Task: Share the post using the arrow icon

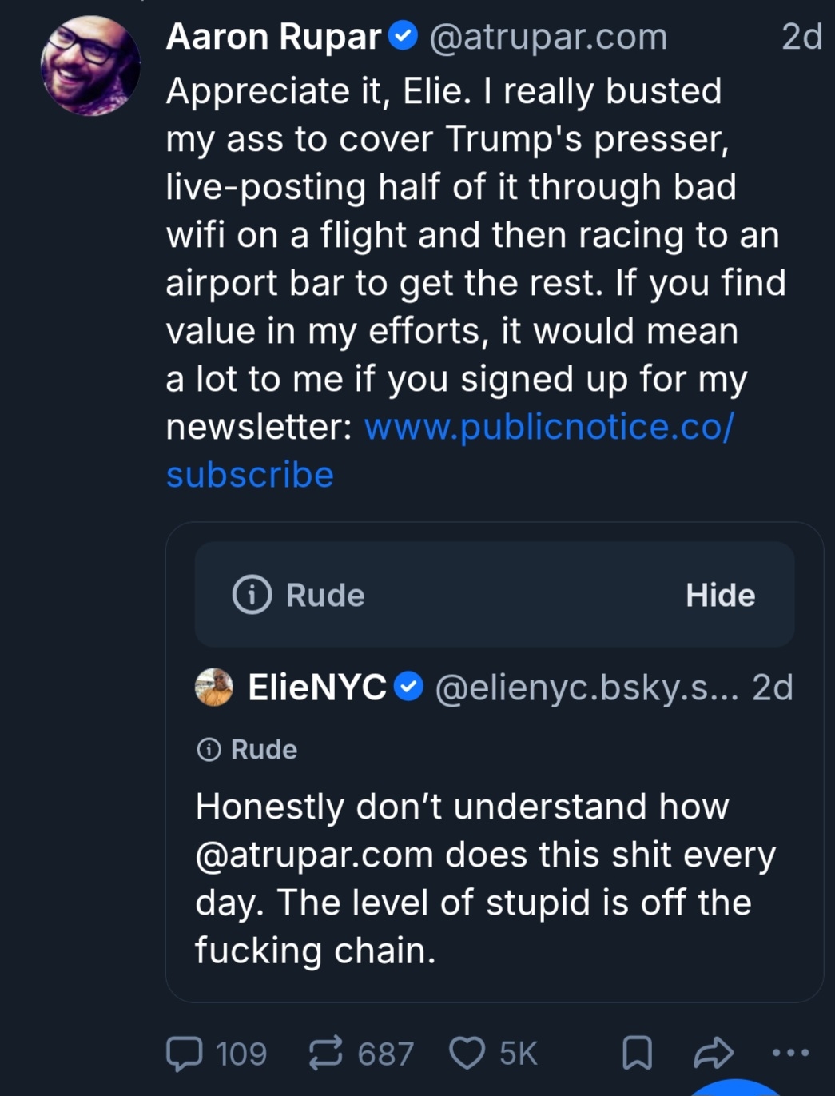Action: click(713, 1053)
